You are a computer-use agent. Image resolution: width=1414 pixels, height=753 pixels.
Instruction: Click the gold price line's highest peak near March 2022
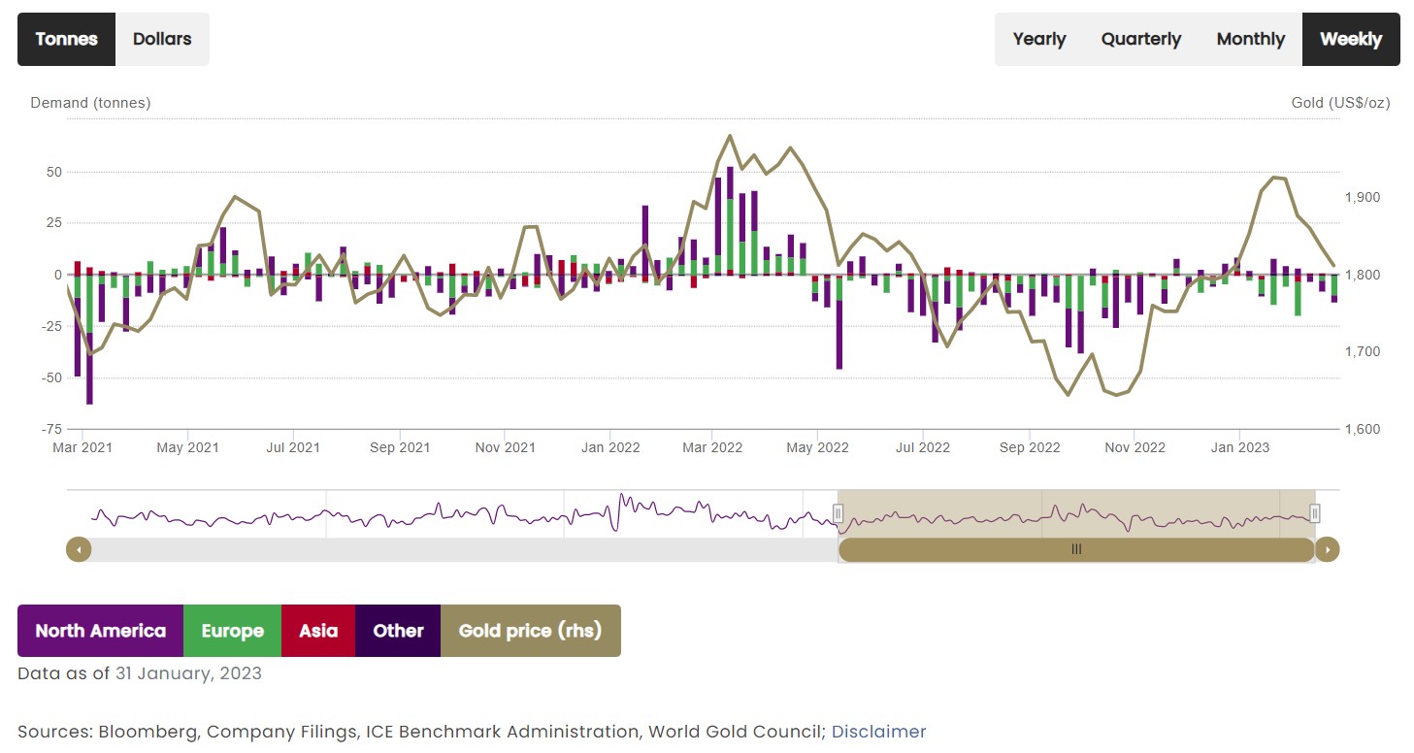[730, 136]
